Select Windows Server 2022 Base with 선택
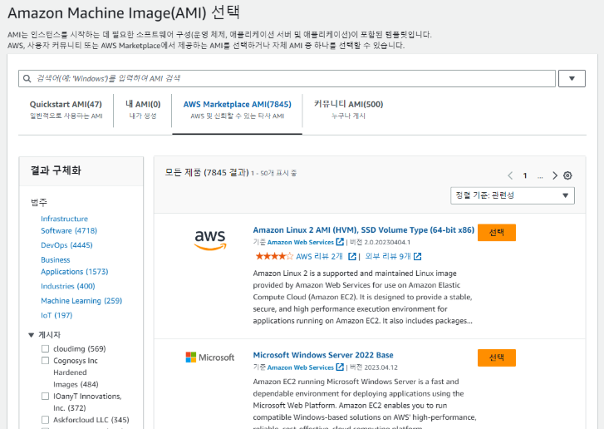The height and width of the screenshot is (429, 604). (x=497, y=357)
